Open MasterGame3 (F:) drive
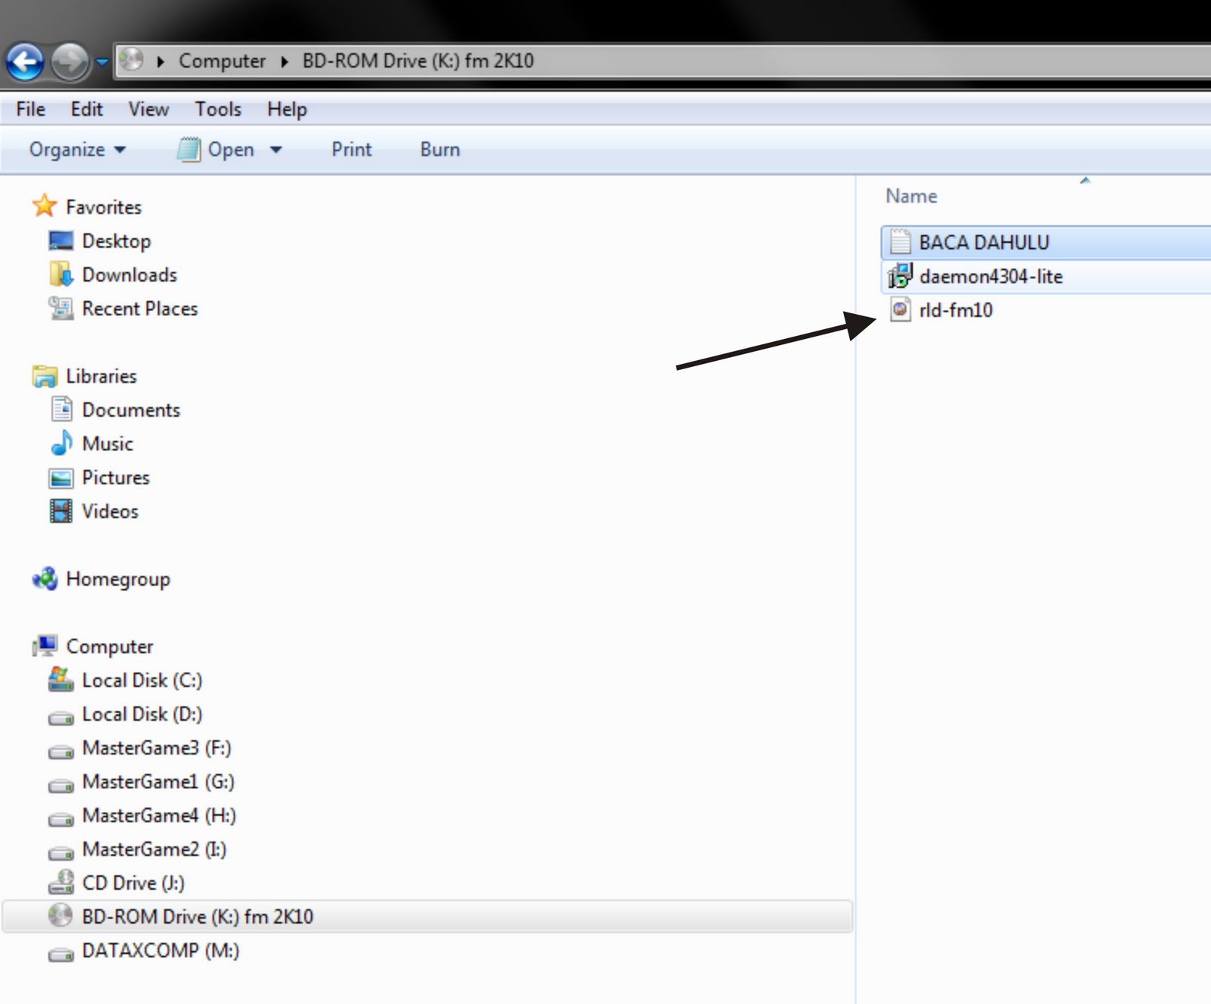This screenshot has width=1211, height=1004. (x=157, y=748)
